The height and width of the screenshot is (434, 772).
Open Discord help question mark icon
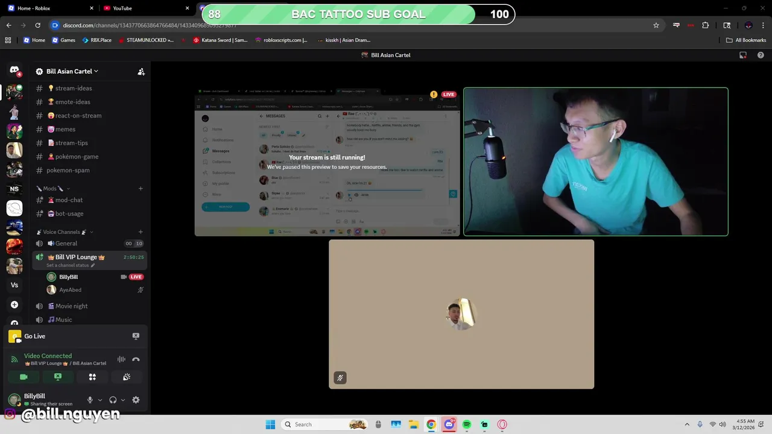coord(761,55)
